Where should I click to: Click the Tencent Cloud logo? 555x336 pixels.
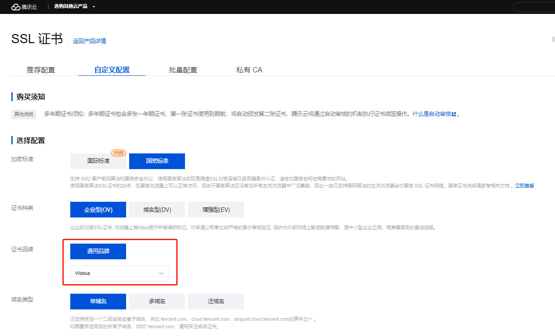point(24,7)
